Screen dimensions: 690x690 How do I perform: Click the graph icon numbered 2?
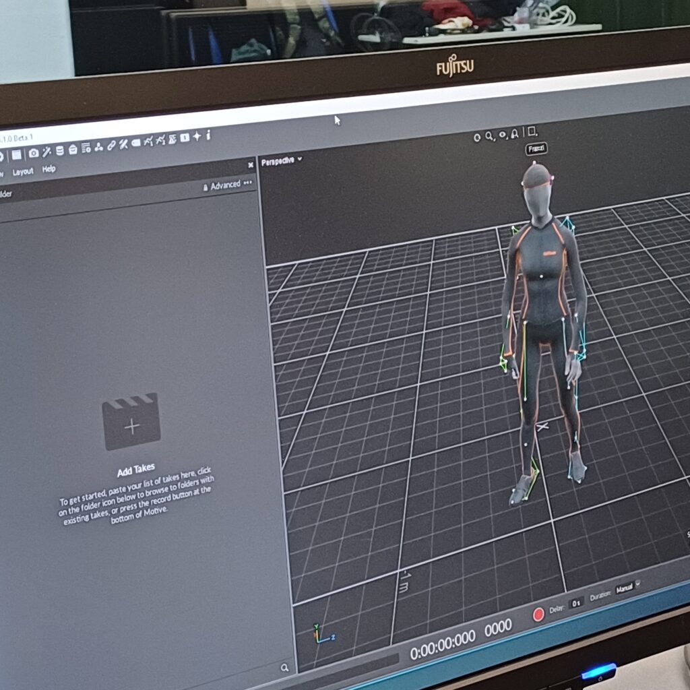pyautogui.click(x=160, y=140)
